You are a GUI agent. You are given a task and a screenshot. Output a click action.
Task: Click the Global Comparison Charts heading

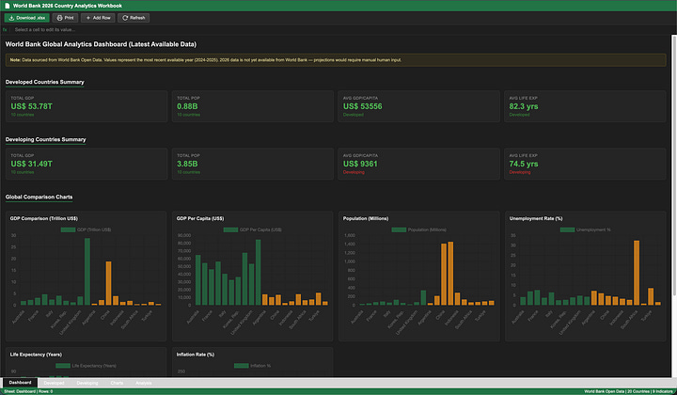point(39,197)
